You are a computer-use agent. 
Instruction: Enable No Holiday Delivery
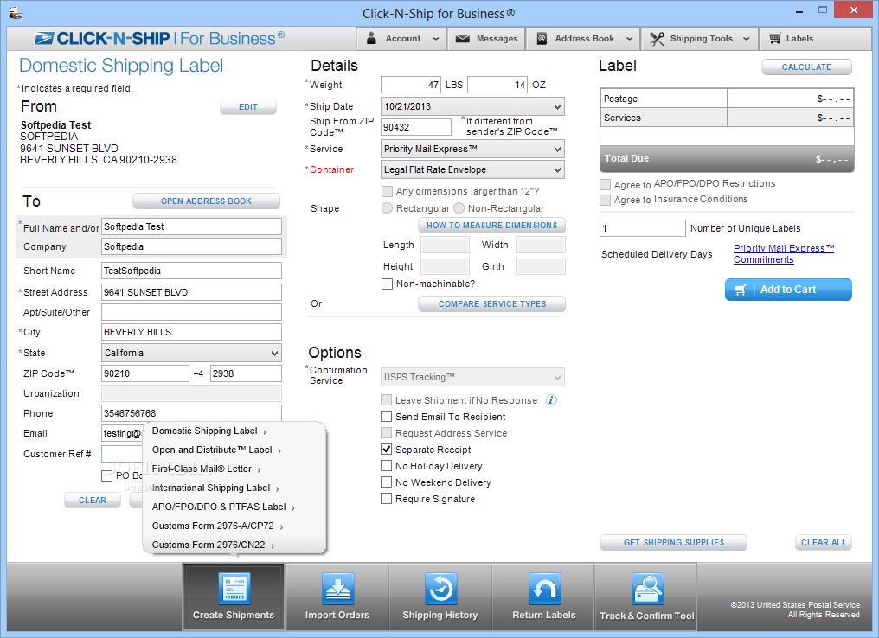tap(386, 465)
